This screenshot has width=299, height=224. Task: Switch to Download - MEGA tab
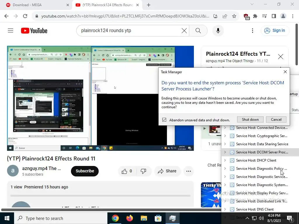coord(36,5)
